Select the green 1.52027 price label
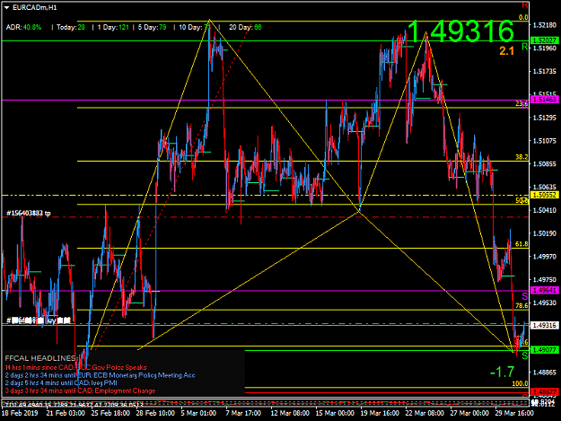The image size is (561, 421). (544, 40)
